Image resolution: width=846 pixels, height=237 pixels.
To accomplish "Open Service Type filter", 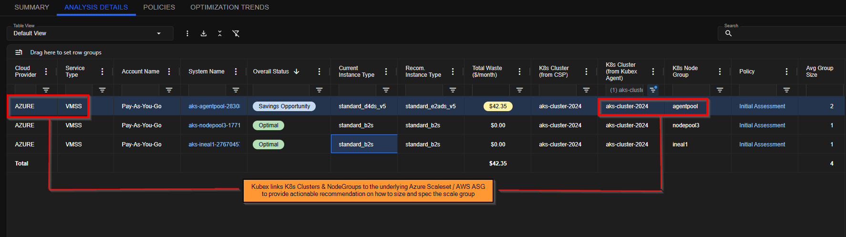I will [x=102, y=90].
